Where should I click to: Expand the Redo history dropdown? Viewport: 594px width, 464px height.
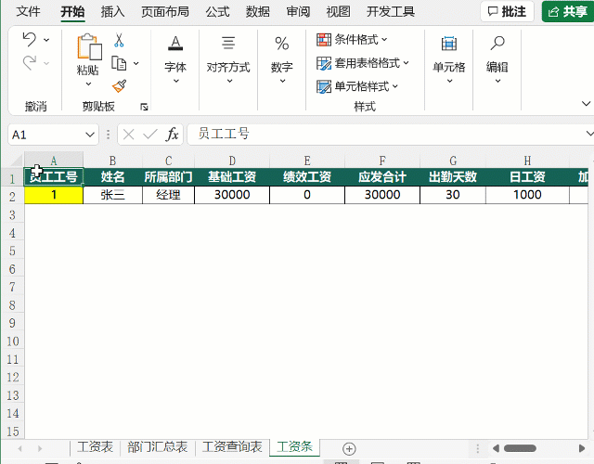click(46, 63)
